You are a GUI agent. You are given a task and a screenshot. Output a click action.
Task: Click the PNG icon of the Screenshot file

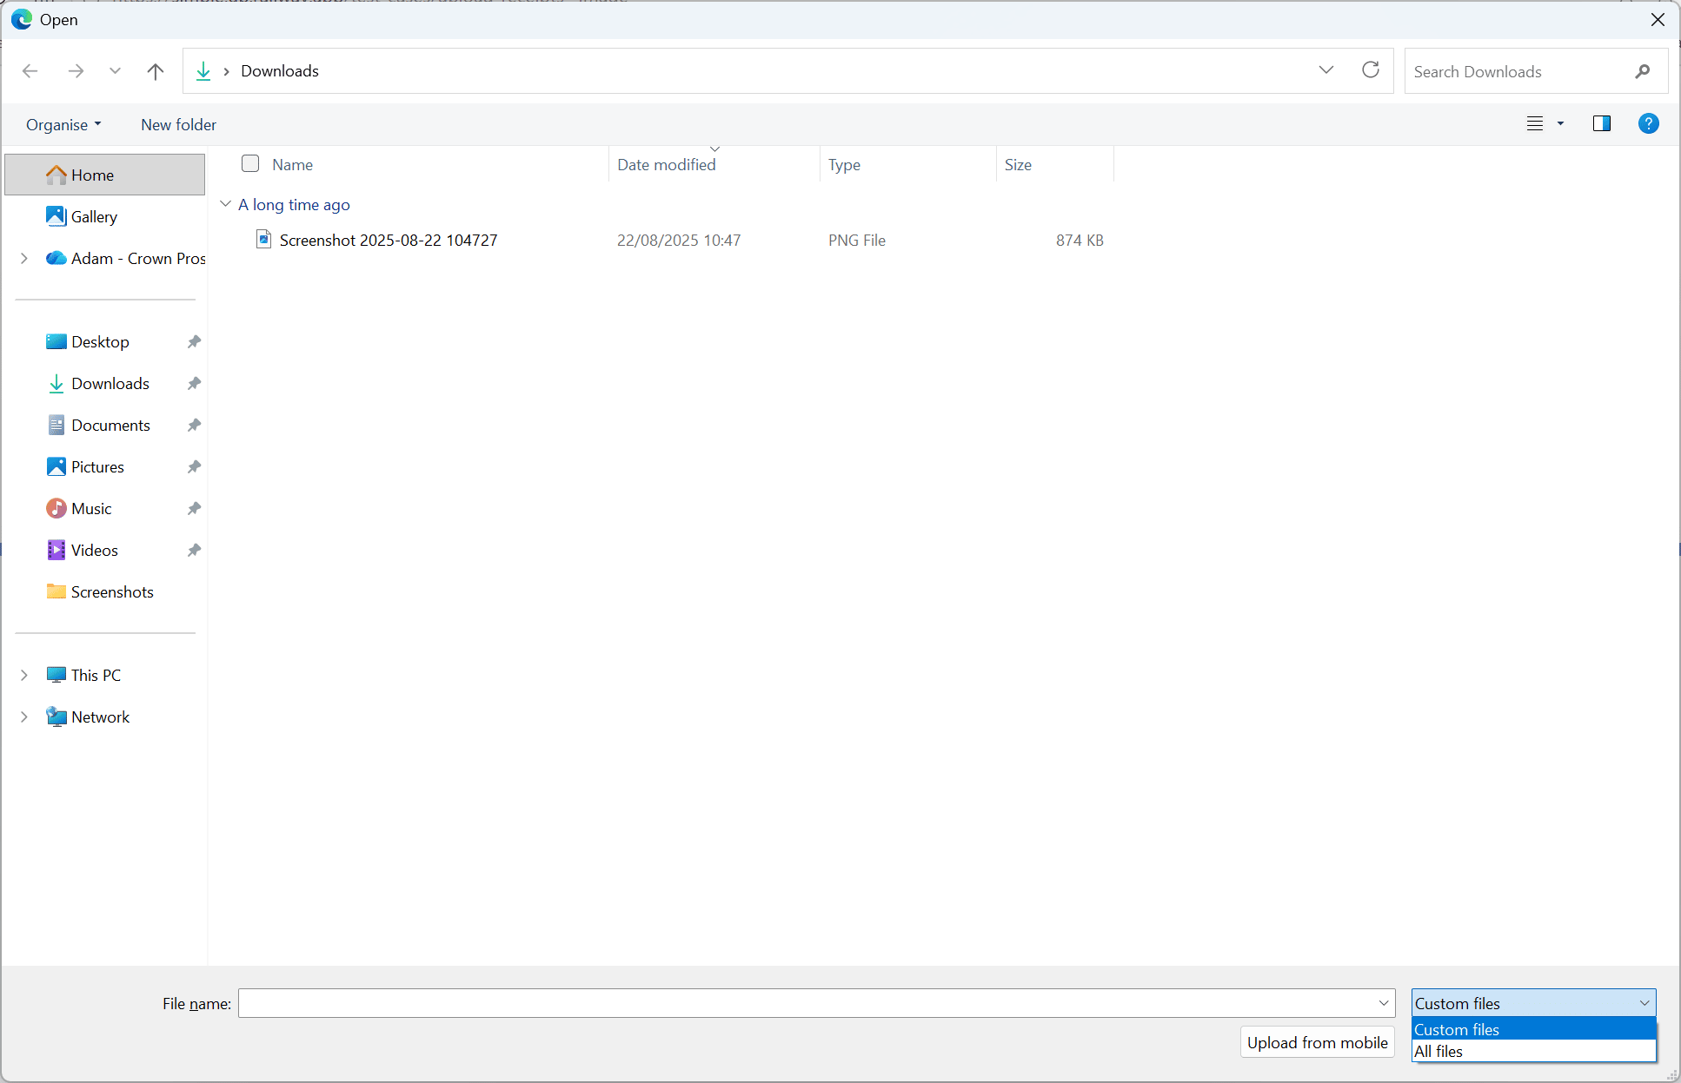point(263,239)
